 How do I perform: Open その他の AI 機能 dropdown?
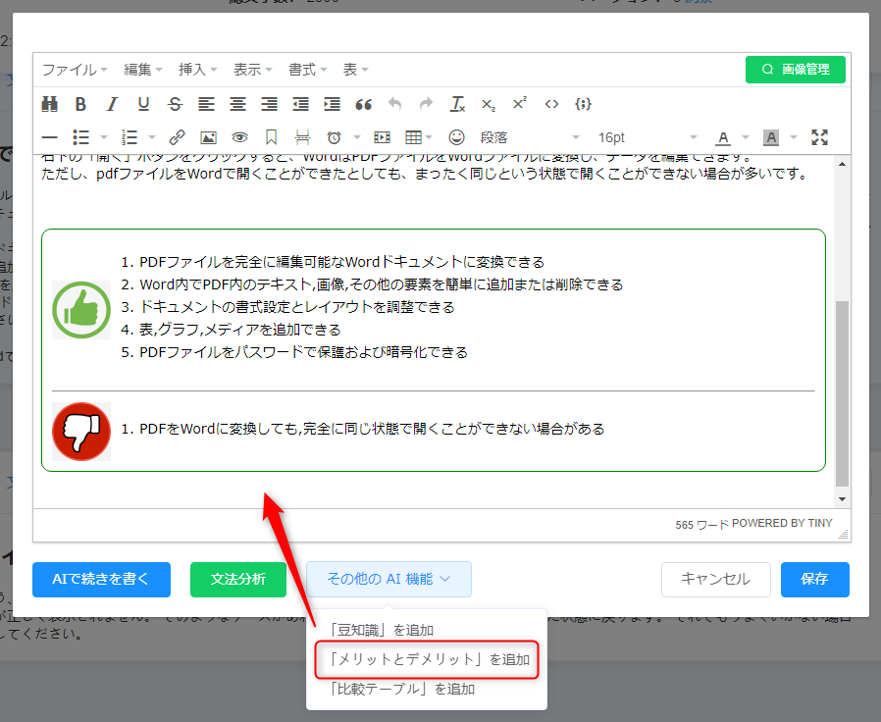tap(389, 579)
